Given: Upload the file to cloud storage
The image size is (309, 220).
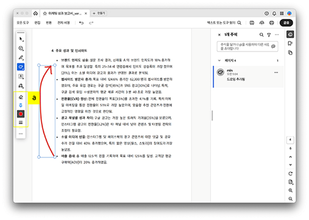Looking at the screenshot, I should pos(262,23).
